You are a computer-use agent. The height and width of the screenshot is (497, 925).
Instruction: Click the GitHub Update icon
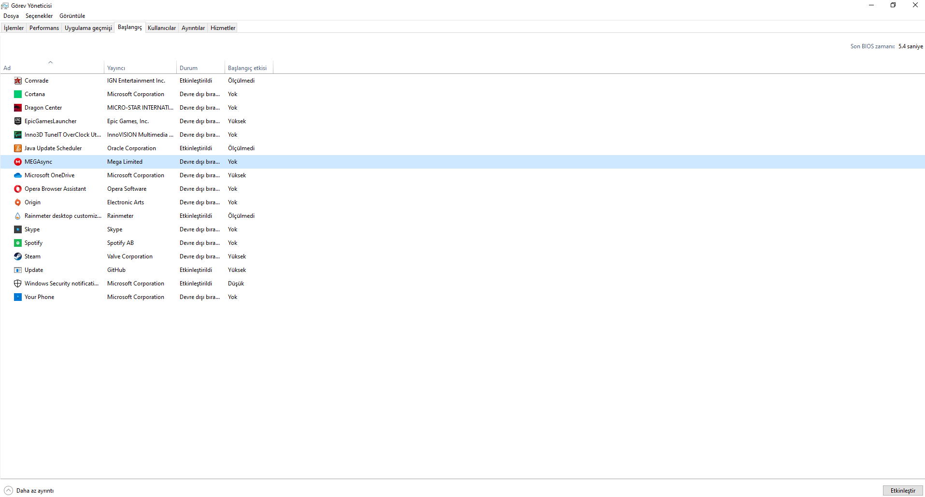[x=18, y=270]
